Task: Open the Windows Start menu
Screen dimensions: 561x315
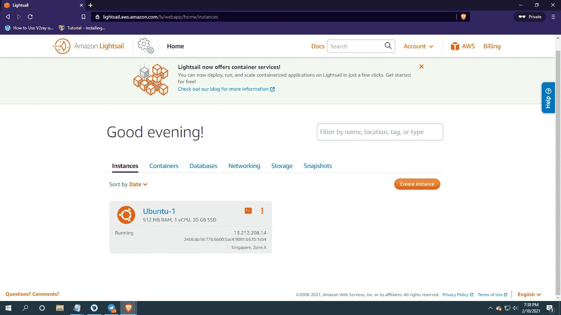Action: click(x=8, y=308)
